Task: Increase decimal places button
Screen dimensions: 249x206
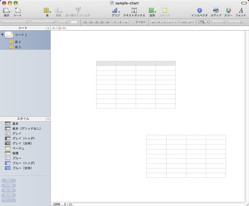Action: (190, 22)
